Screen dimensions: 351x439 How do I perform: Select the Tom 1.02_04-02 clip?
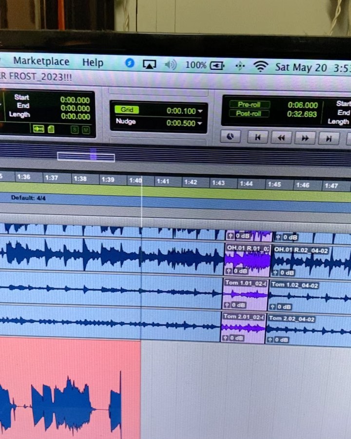310,297
